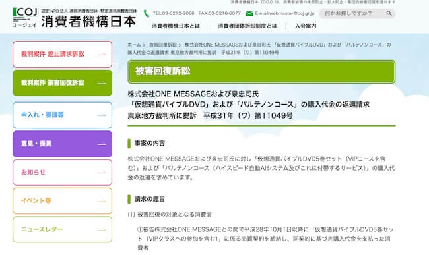Click arrow on イベント等 button

pyautogui.click(x=101, y=201)
